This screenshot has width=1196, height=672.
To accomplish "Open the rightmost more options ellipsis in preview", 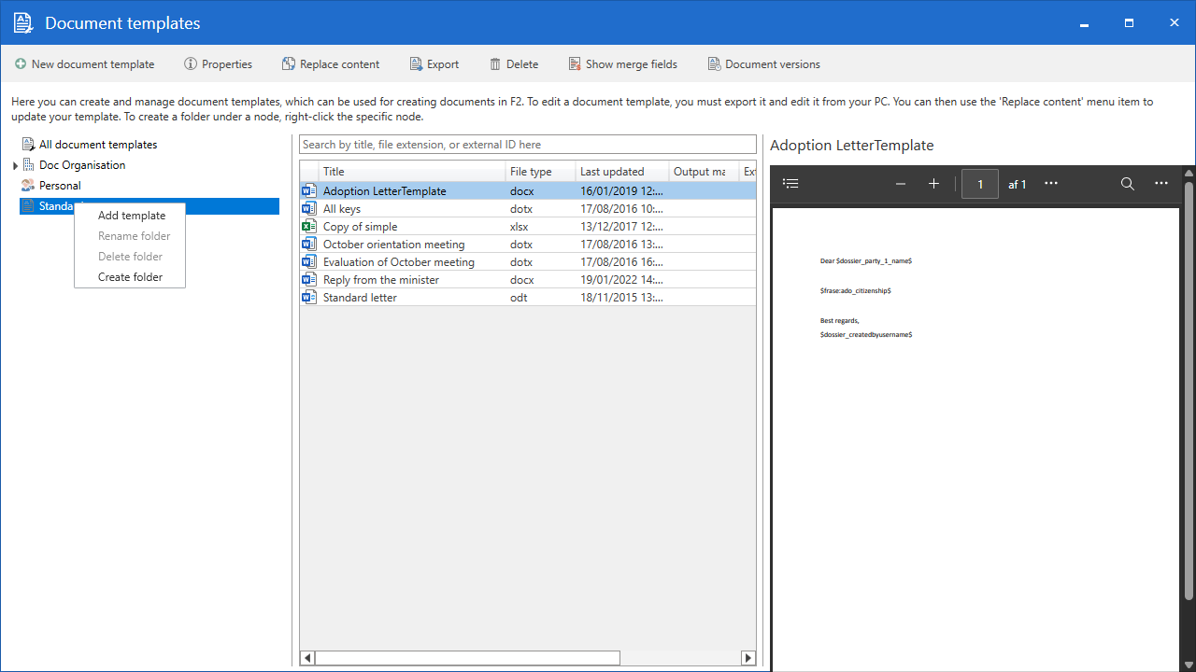I will [1161, 184].
